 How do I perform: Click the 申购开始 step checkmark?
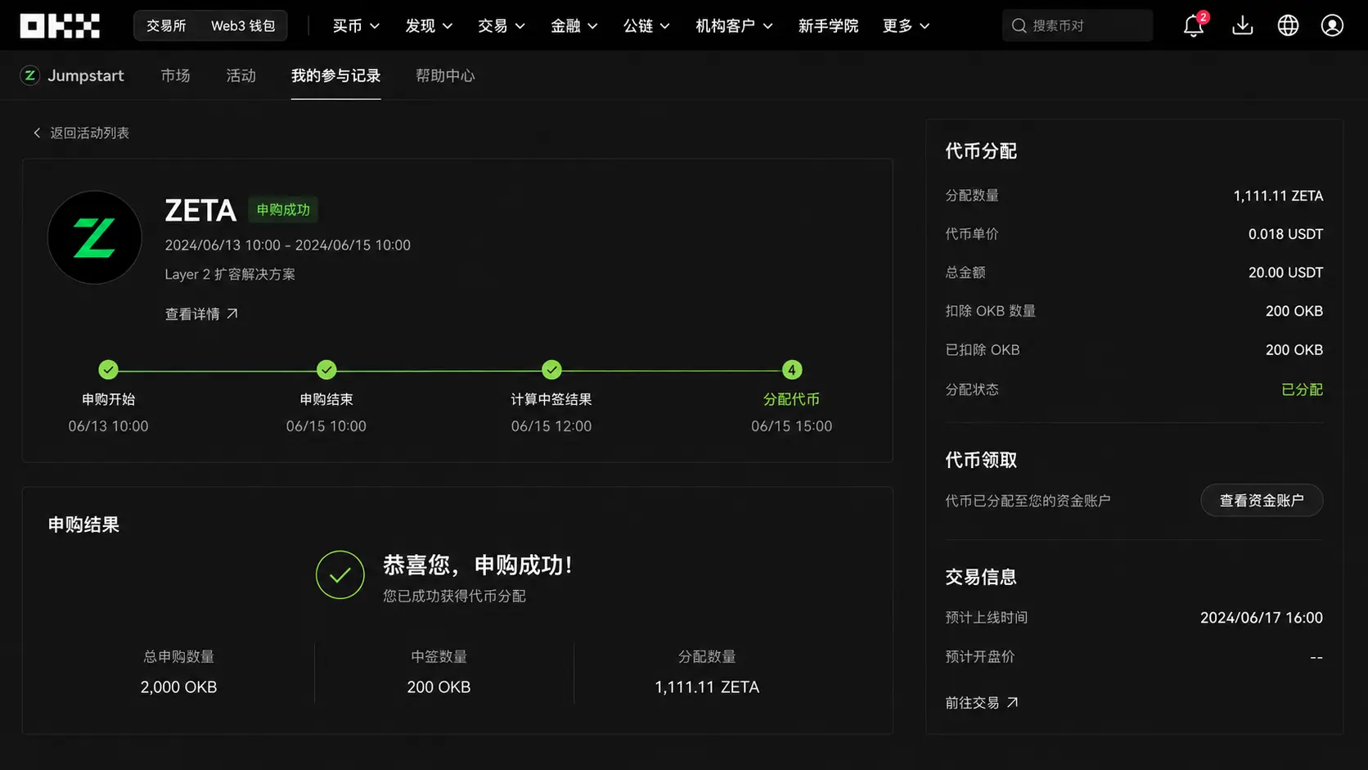click(108, 370)
